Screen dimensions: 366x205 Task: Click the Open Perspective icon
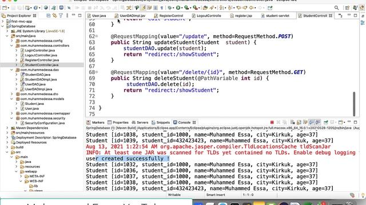pyautogui.click(x=347, y=8)
